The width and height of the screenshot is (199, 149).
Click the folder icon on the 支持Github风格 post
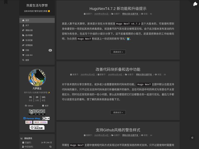[x=112, y=135]
